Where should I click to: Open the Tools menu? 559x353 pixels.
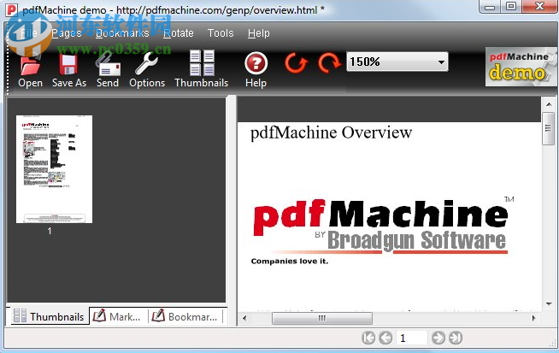pos(221,33)
